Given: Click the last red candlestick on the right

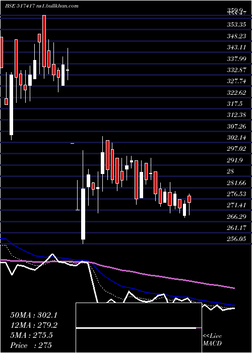Looking at the screenshot, I should pos(189,199).
